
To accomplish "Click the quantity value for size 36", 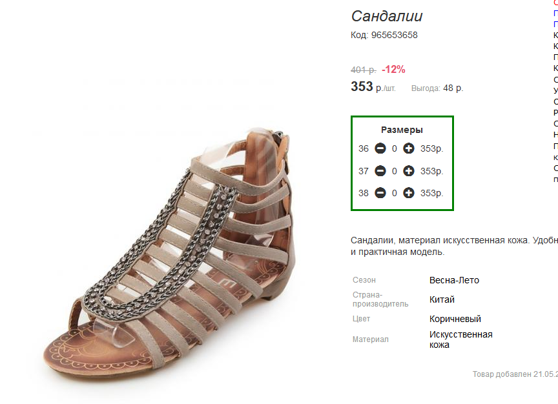I will coord(395,148).
